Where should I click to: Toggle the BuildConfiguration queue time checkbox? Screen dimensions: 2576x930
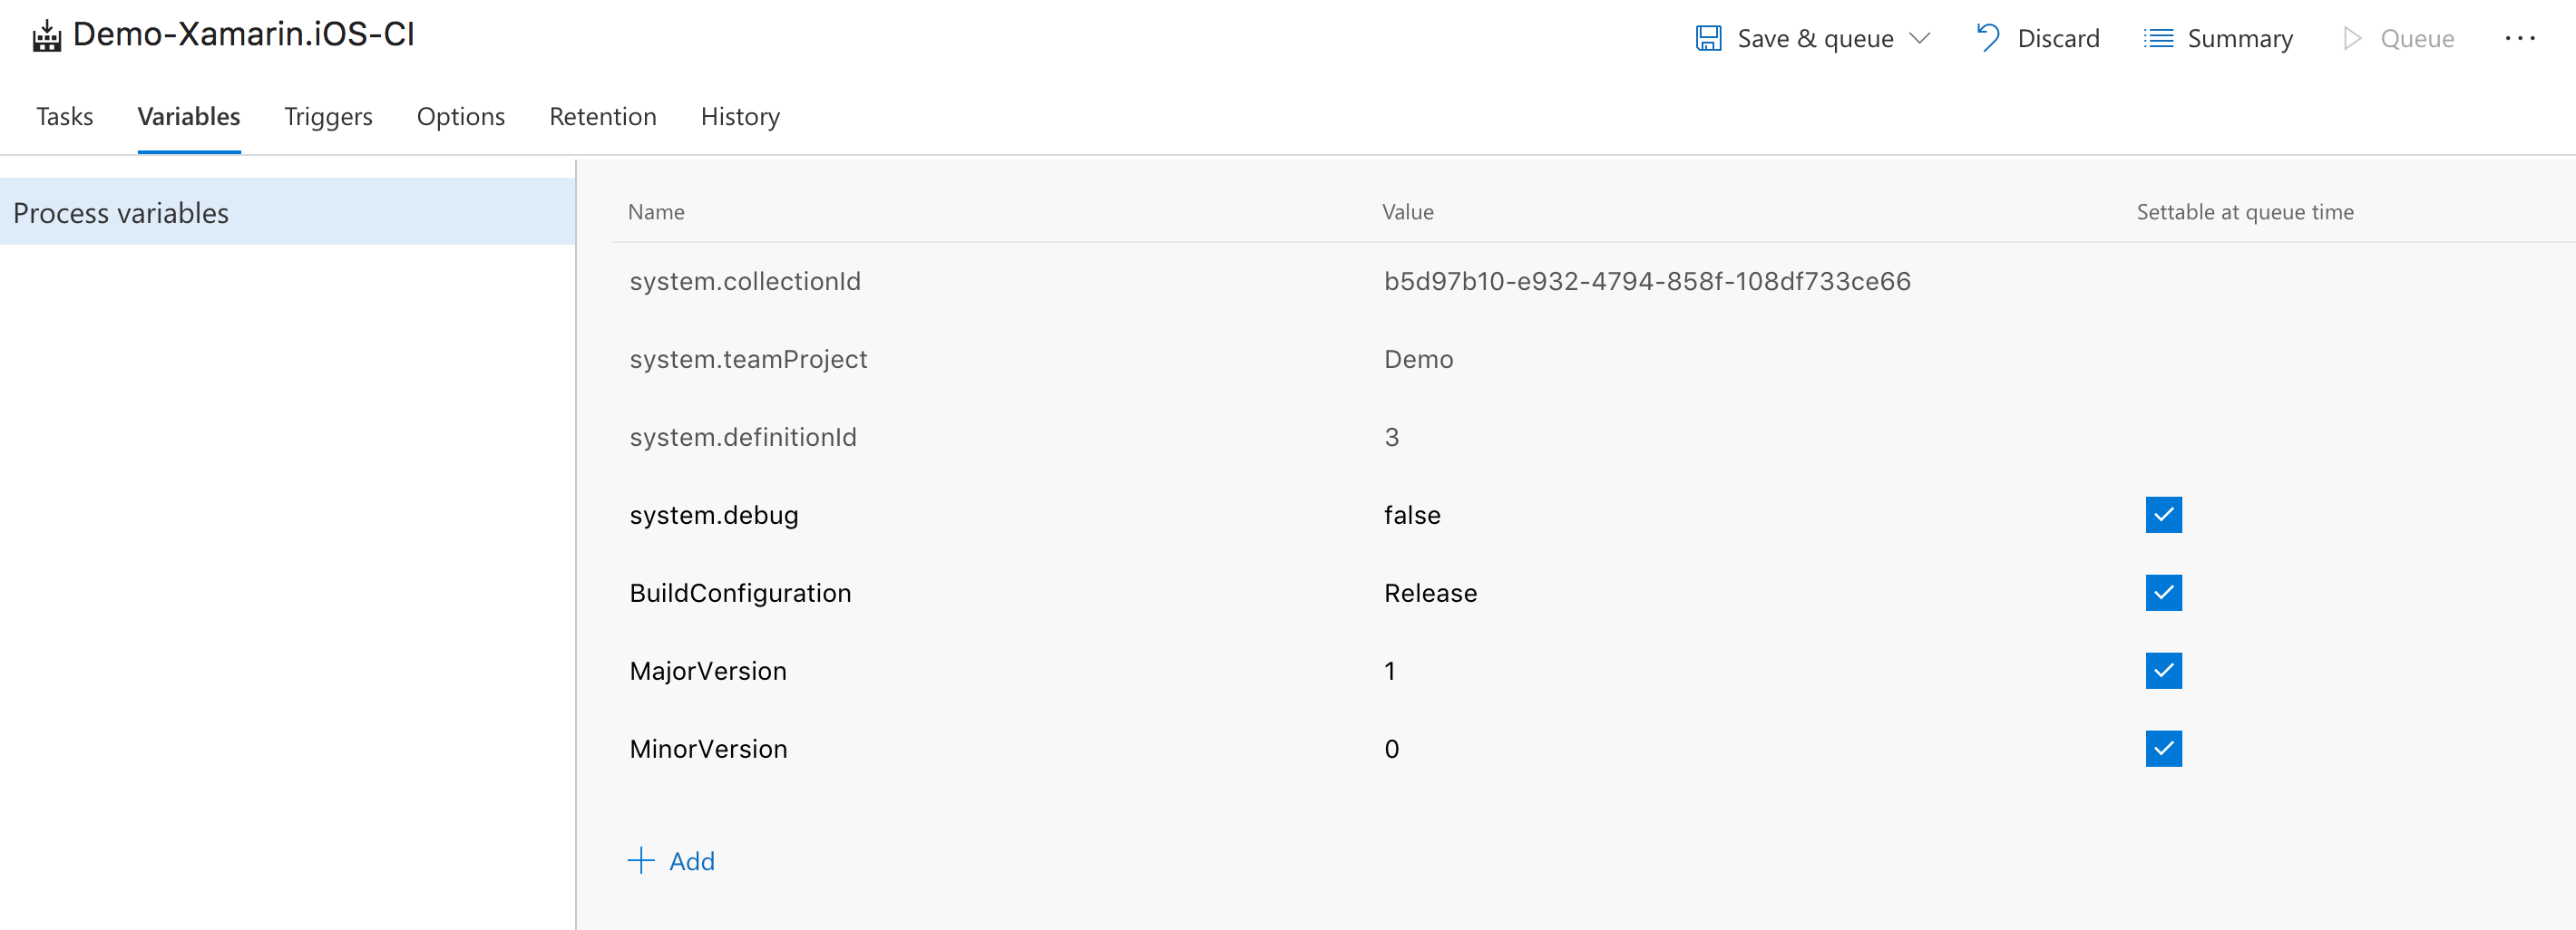(2162, 593)
